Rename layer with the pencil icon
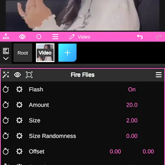The width and height of the screenshot is (165, 165). [72, 37]
